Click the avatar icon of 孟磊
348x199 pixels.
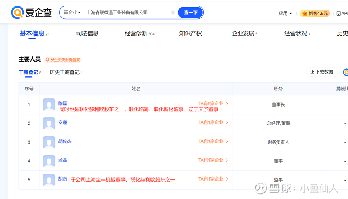49,161
